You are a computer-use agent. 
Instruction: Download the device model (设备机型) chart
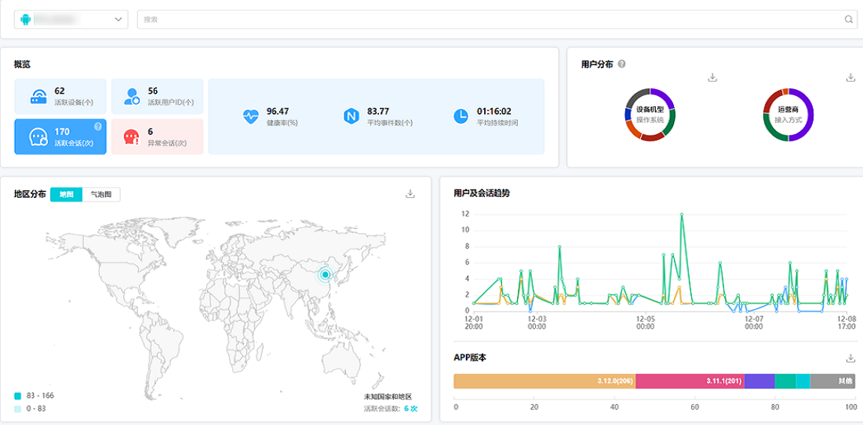coord(713,77)
